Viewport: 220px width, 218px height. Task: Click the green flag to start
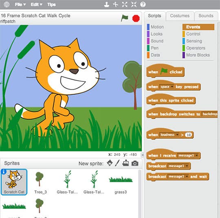pyautogui.click(x=124, y=18)
